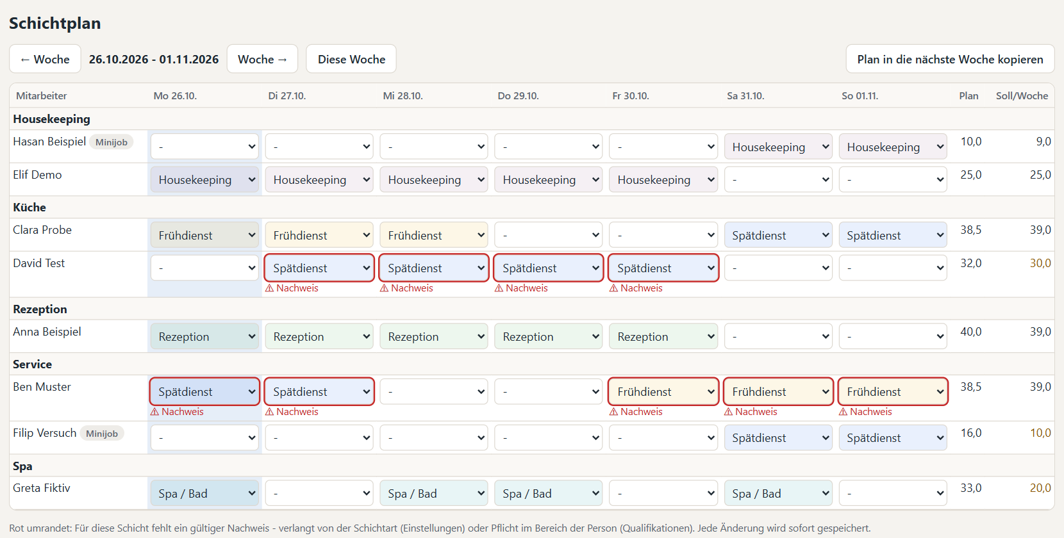Open Greta Fiktiv's Thursday Spa / Bad dropdown
Screen dimensions: 1064x538
tap(549, 493)
